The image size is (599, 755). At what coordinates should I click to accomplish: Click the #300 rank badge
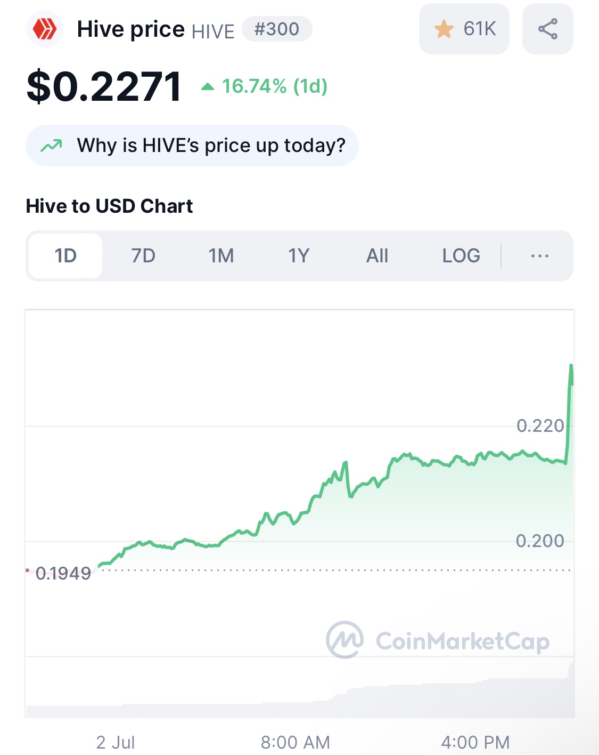(x=277, y=29)
